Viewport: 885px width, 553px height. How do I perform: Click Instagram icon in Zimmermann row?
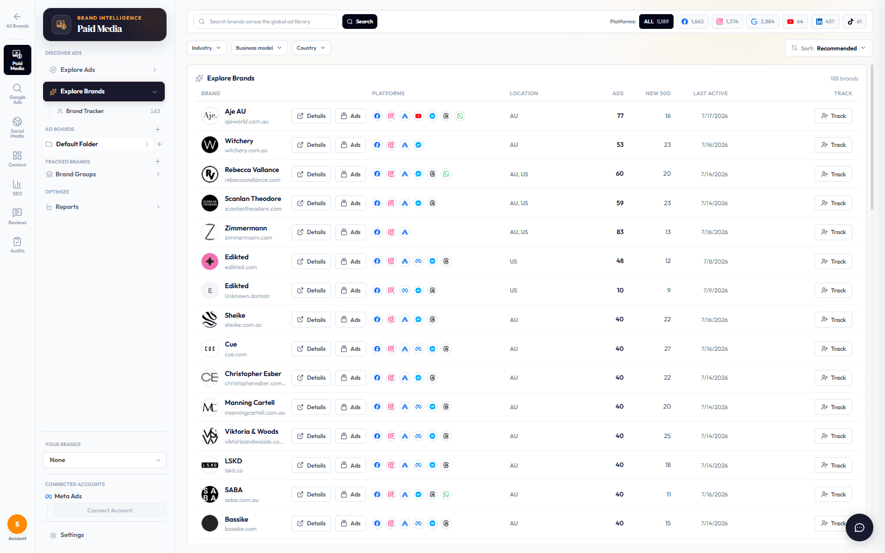391,232
